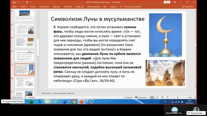Switch to the Слайд-шоу ribbon tab
Image resolution: width=207 pixels, height=116 pixels.
pos(80,6)
